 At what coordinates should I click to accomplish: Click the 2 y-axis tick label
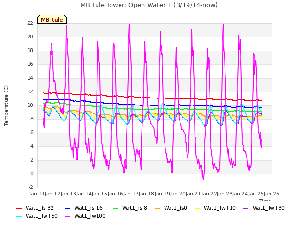coord(32,160)
